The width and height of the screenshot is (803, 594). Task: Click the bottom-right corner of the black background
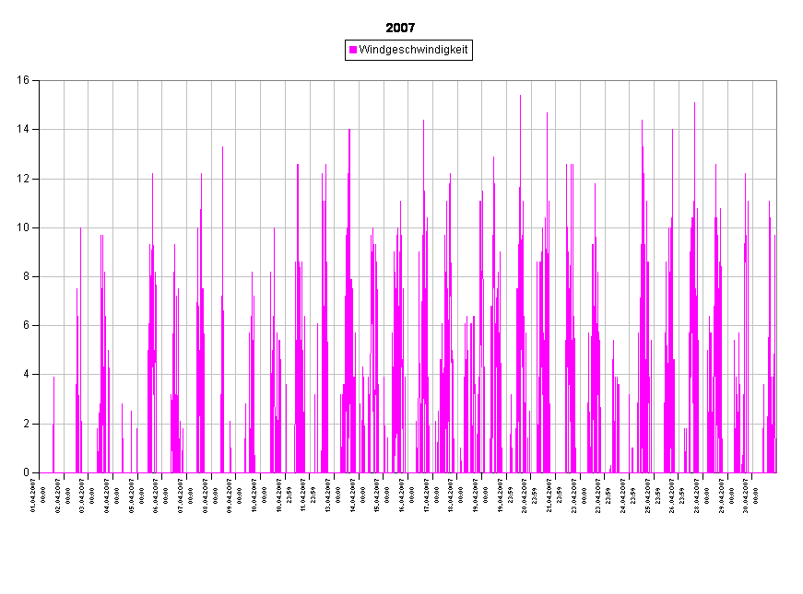pyautogui.click(x=800, y=591)
